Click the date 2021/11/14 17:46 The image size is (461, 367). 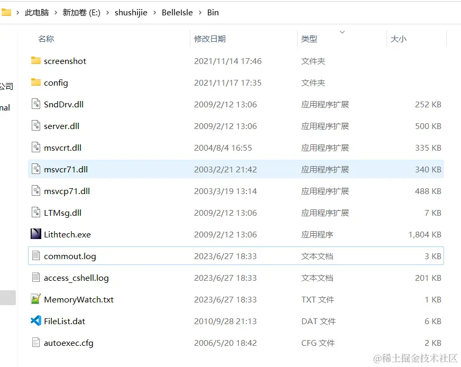(228, 61)
